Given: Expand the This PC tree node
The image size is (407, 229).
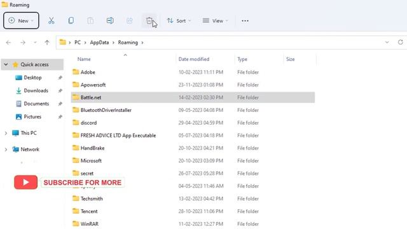Looking at the screenshot, I should click(x=6, y=133).
